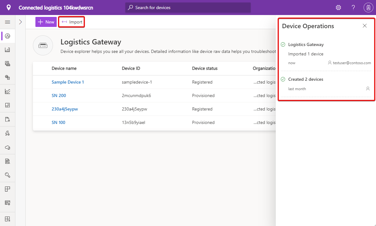
Task: Open Customization window-gear sidebar icon
Action: click(x=8, y=203)
